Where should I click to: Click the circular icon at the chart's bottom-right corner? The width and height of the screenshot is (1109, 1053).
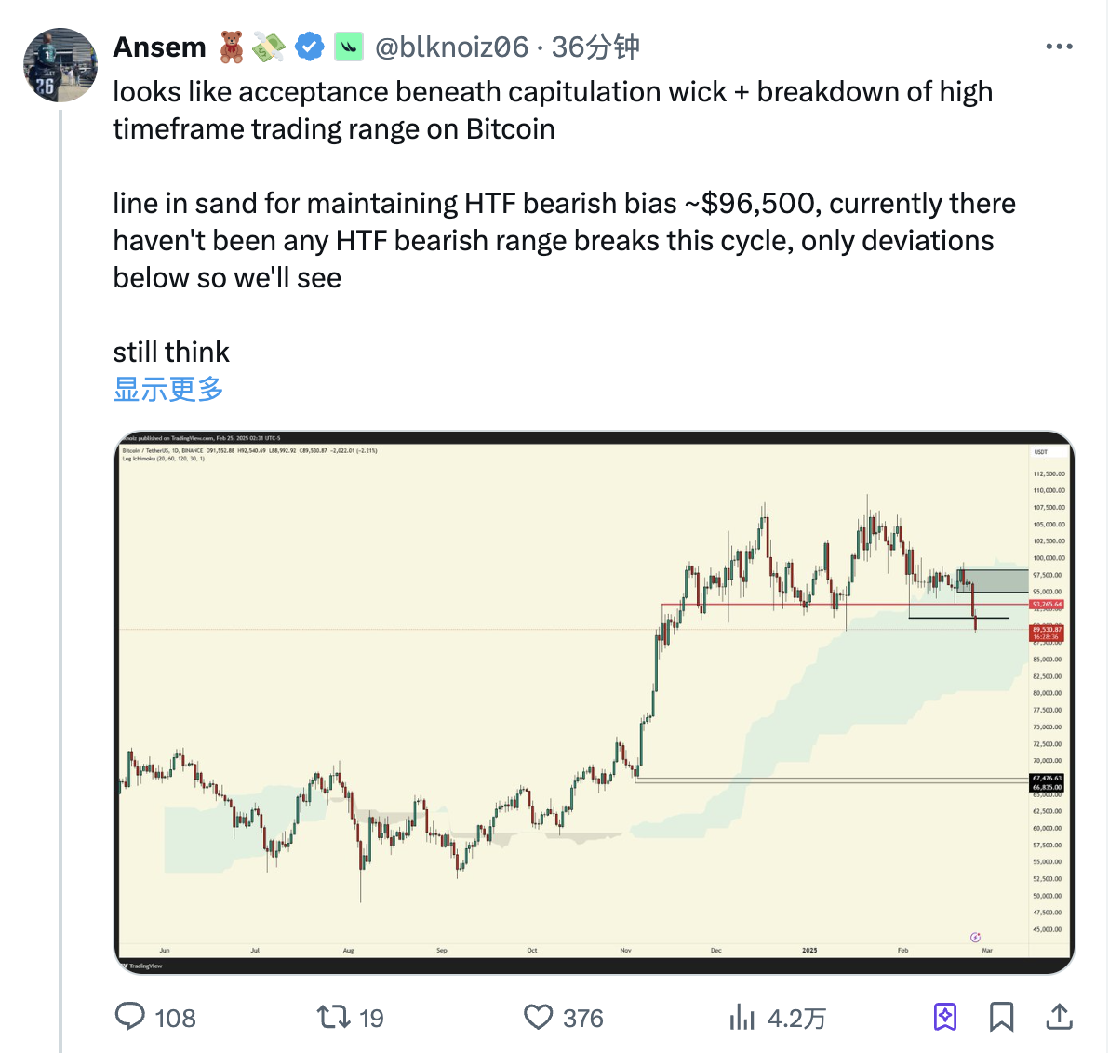[x=975, y=938]
